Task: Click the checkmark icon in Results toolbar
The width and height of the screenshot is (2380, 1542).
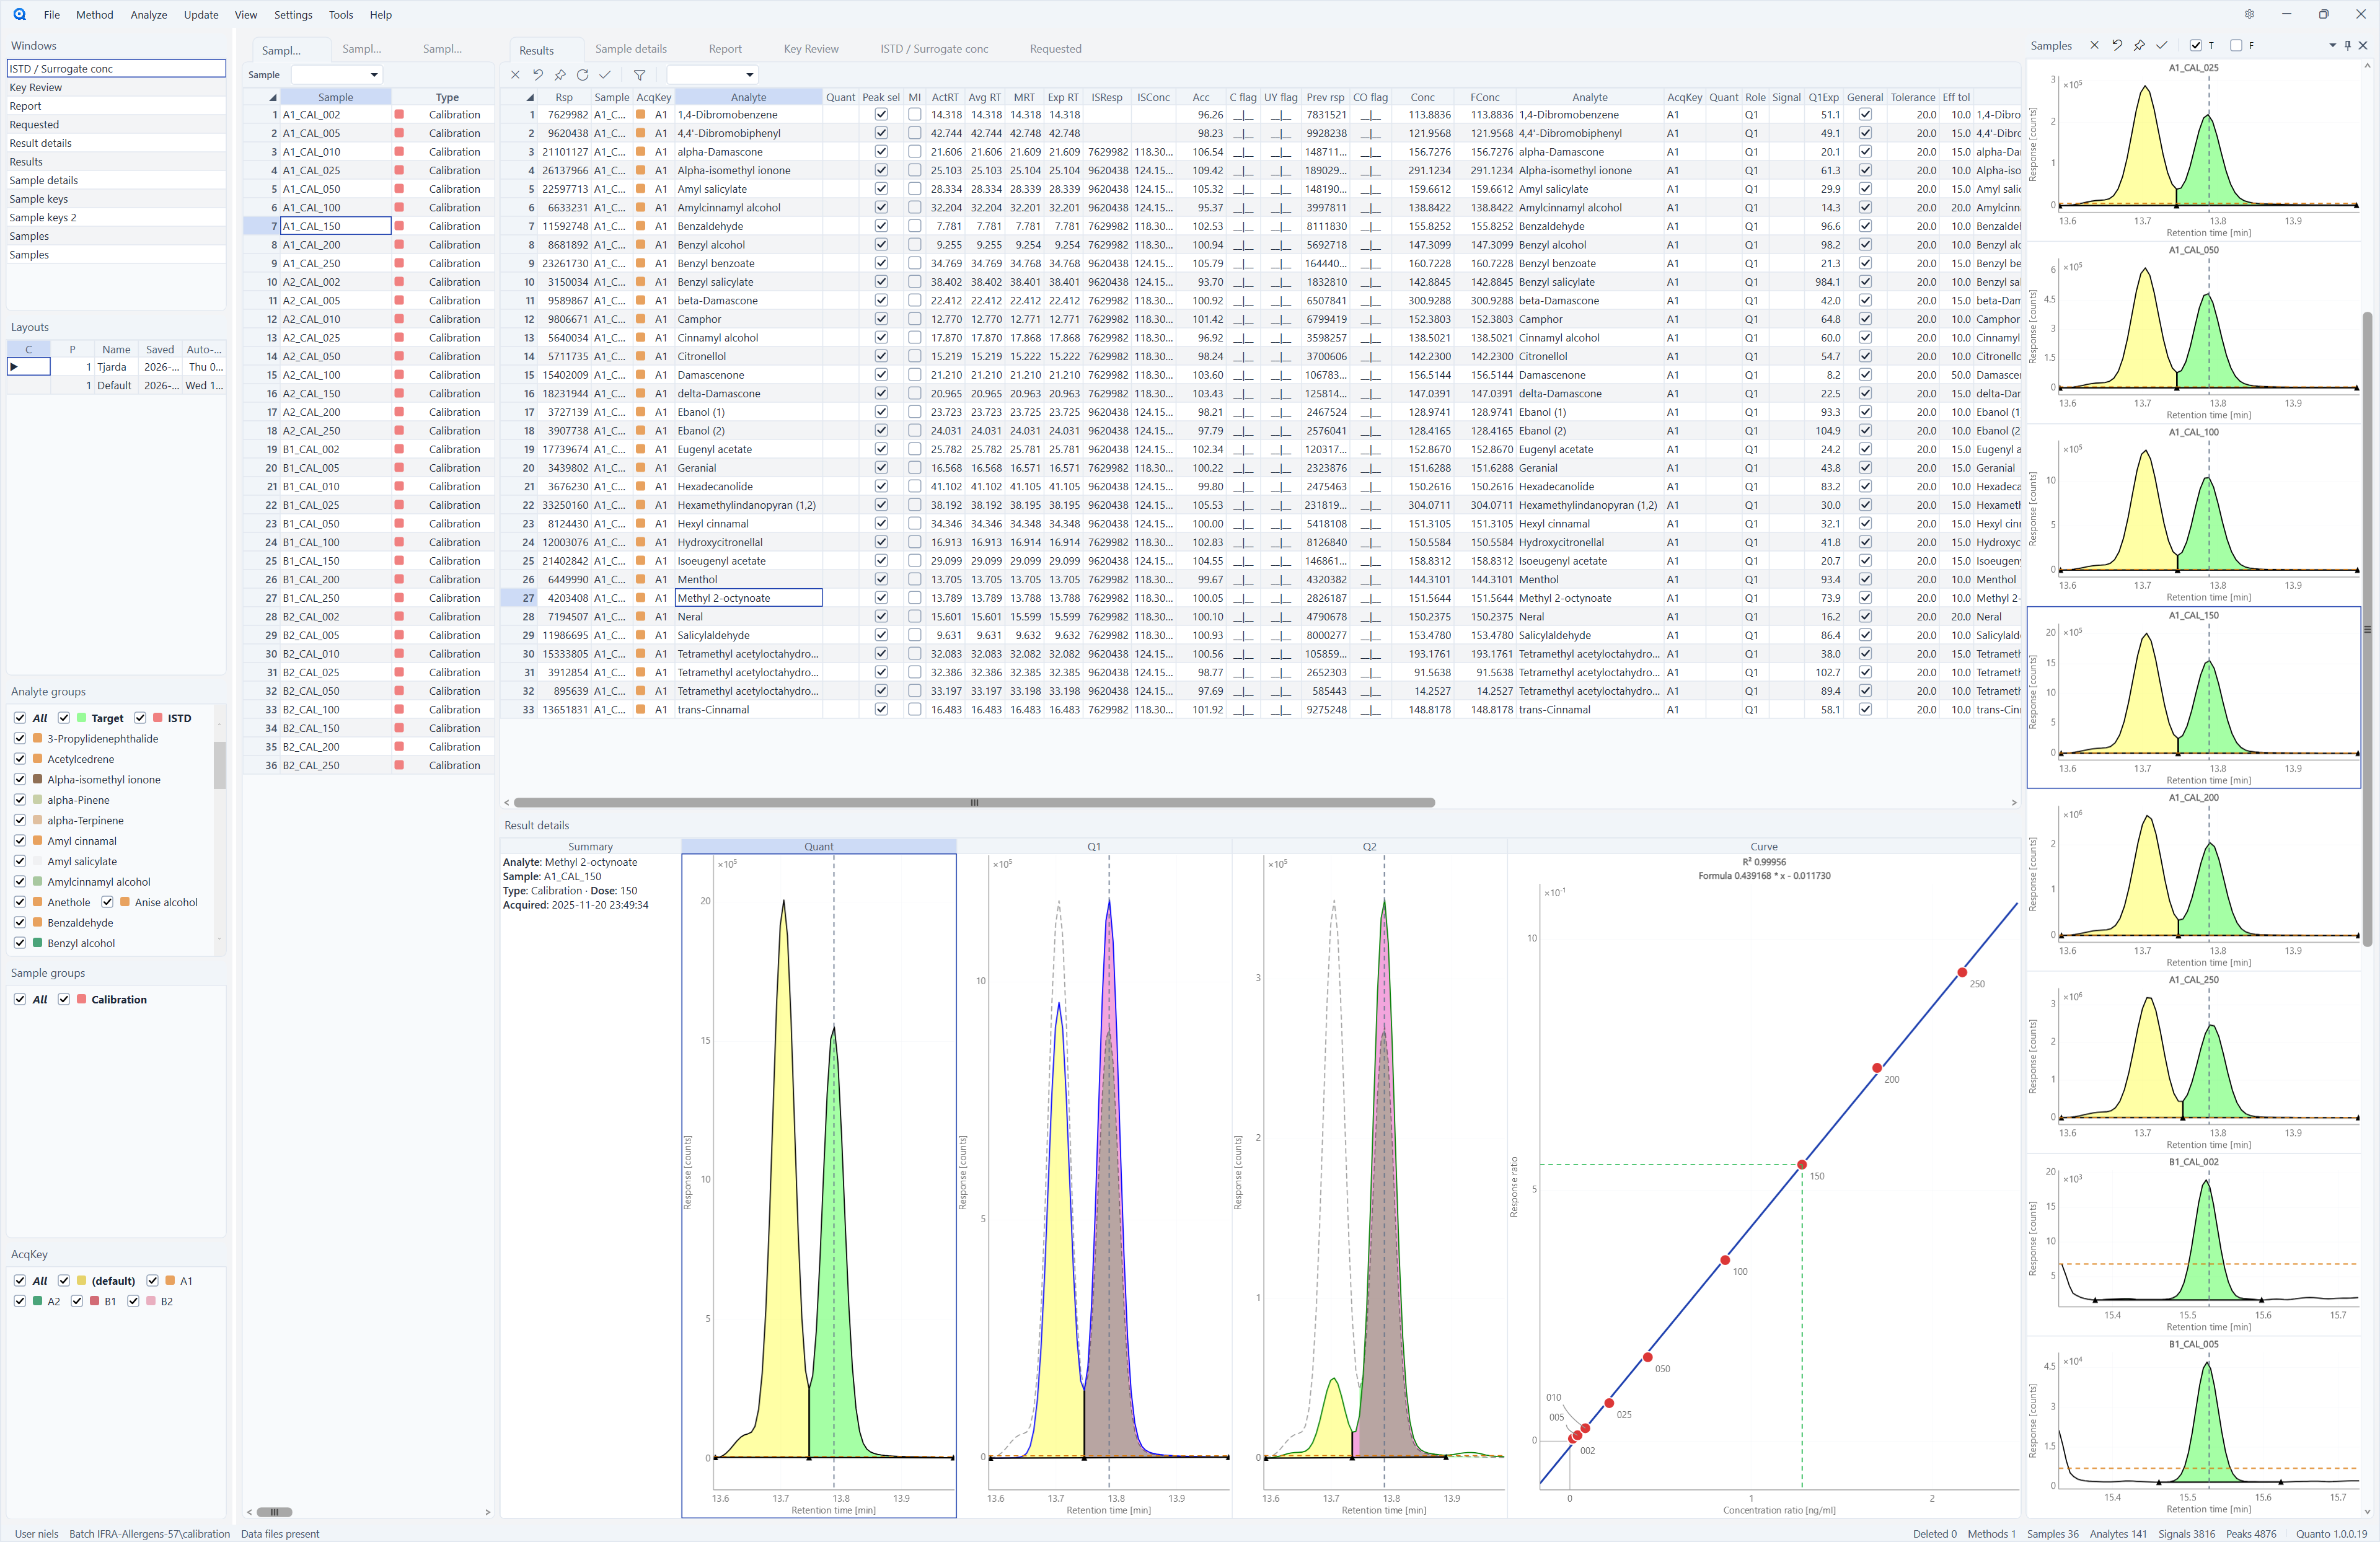Action: pos(605,75)
